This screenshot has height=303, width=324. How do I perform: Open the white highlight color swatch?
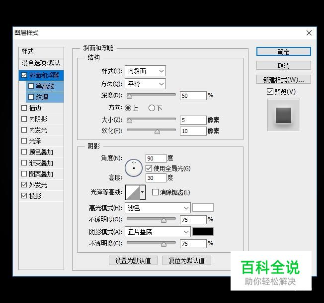click(x=203, y=208)
